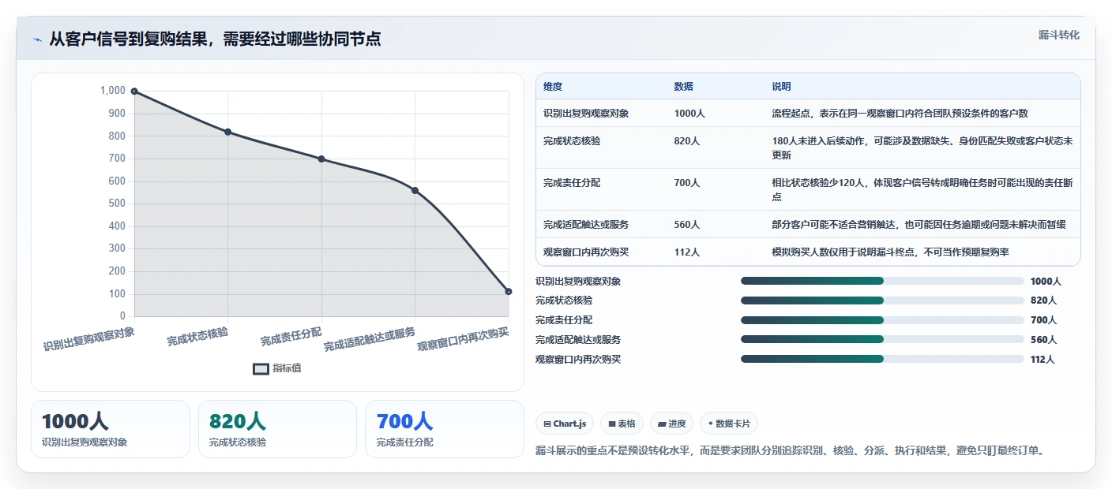The width and height of the screenshot is (1112, 489).
Task: Click the y-axis value 500
Action: tap(117, 203)
